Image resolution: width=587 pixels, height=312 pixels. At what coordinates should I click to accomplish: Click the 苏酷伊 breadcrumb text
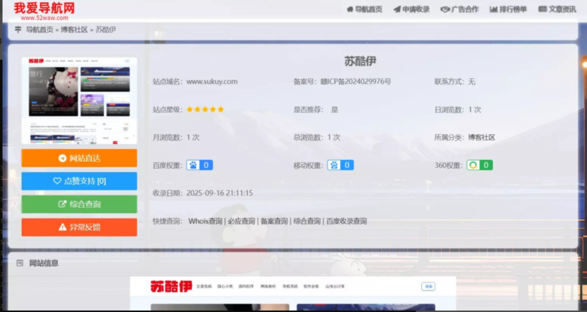click(x=105, y=30)
